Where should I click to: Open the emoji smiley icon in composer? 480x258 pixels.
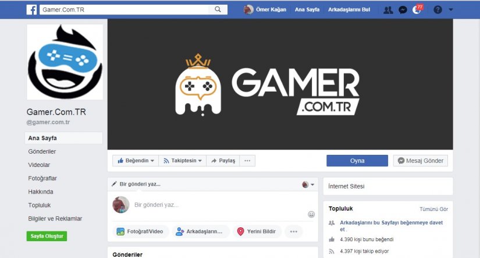pos(311,215)
